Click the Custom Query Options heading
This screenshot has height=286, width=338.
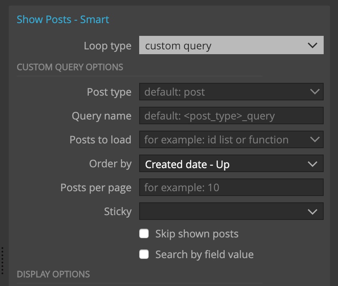click(x=70, y=67)
